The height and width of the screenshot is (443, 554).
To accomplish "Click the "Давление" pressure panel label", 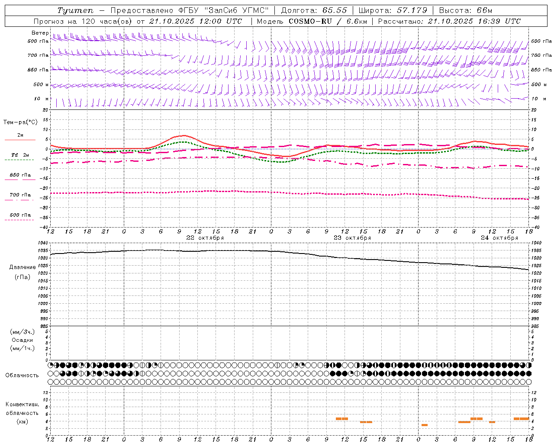I will [x=23, y=267].
